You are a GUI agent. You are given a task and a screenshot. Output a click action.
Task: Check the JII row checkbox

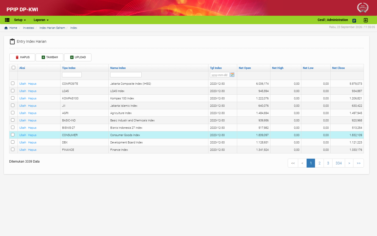pyautogui.click(x=13, y=105)
